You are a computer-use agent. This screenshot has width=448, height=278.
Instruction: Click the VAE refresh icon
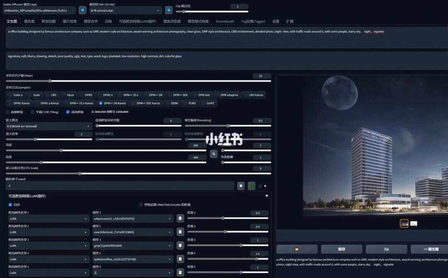point(169,10)
